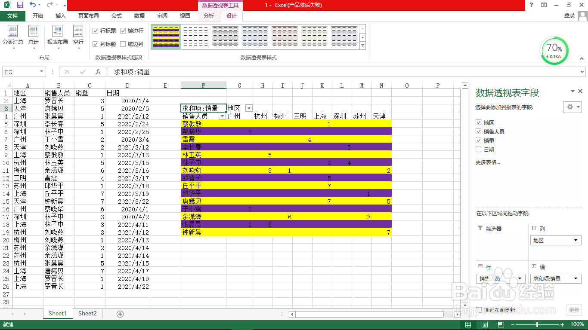Click the user account avatar icon

tap(582, 16)
